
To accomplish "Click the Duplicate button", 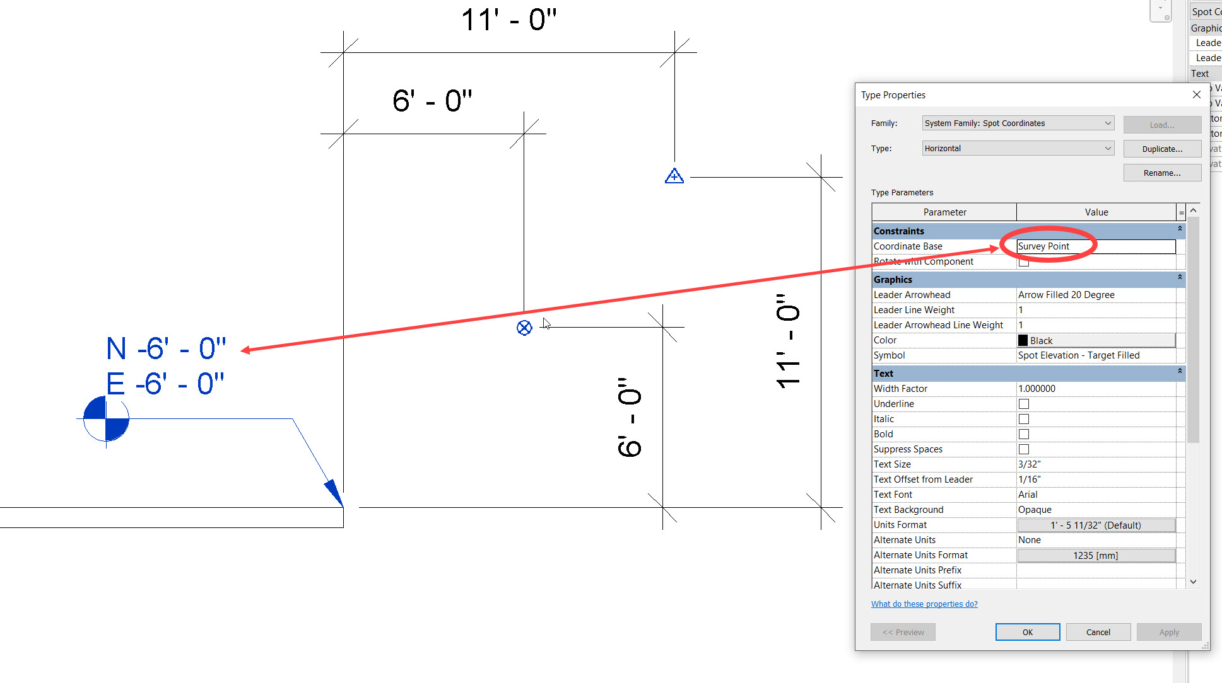I will pyautogui.click(x=1161, y=149).
